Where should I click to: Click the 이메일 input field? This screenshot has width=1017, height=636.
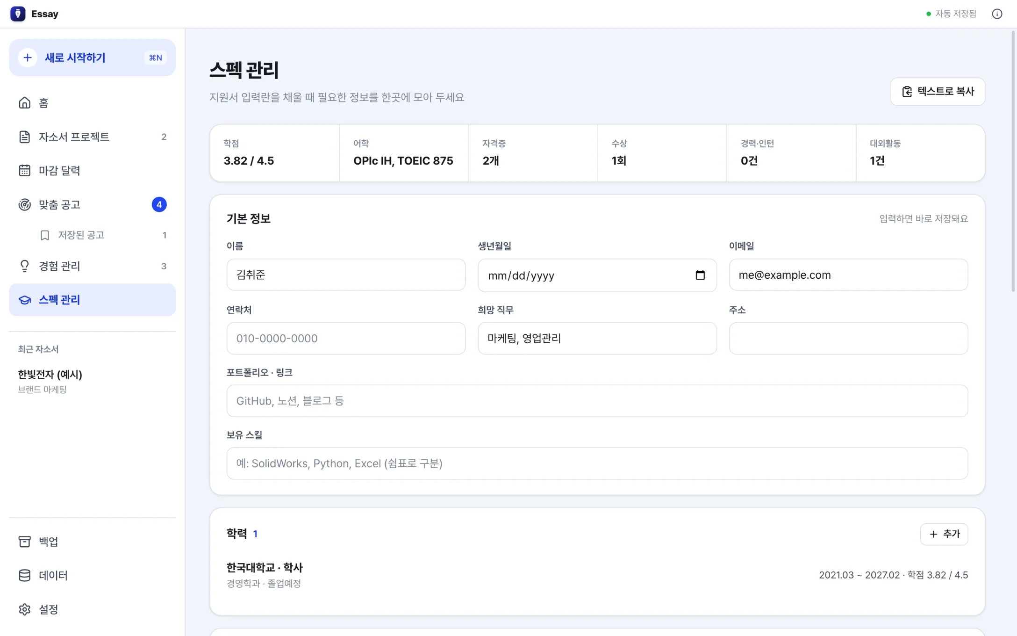tap(848, 275)
